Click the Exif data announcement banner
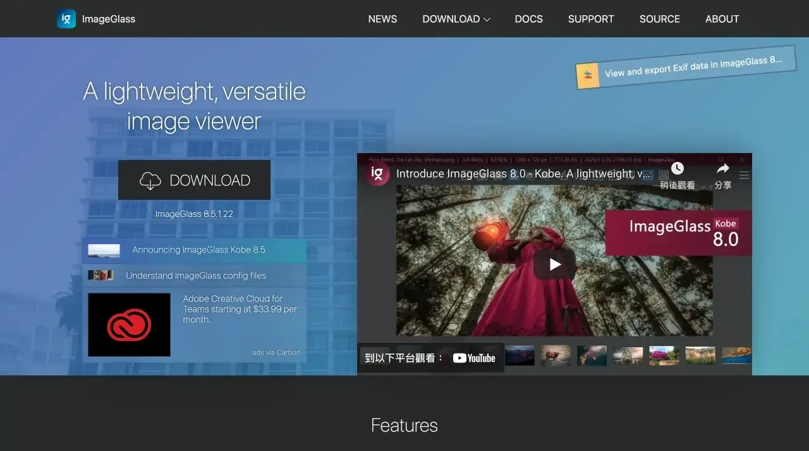 [686, 67]
